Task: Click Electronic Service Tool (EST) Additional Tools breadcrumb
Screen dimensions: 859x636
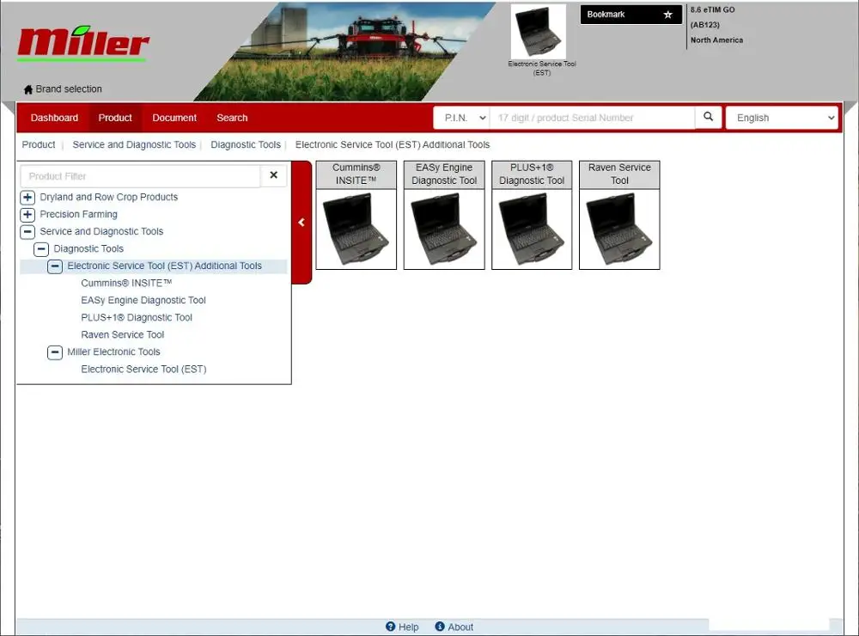Action: tap(393, 144)
